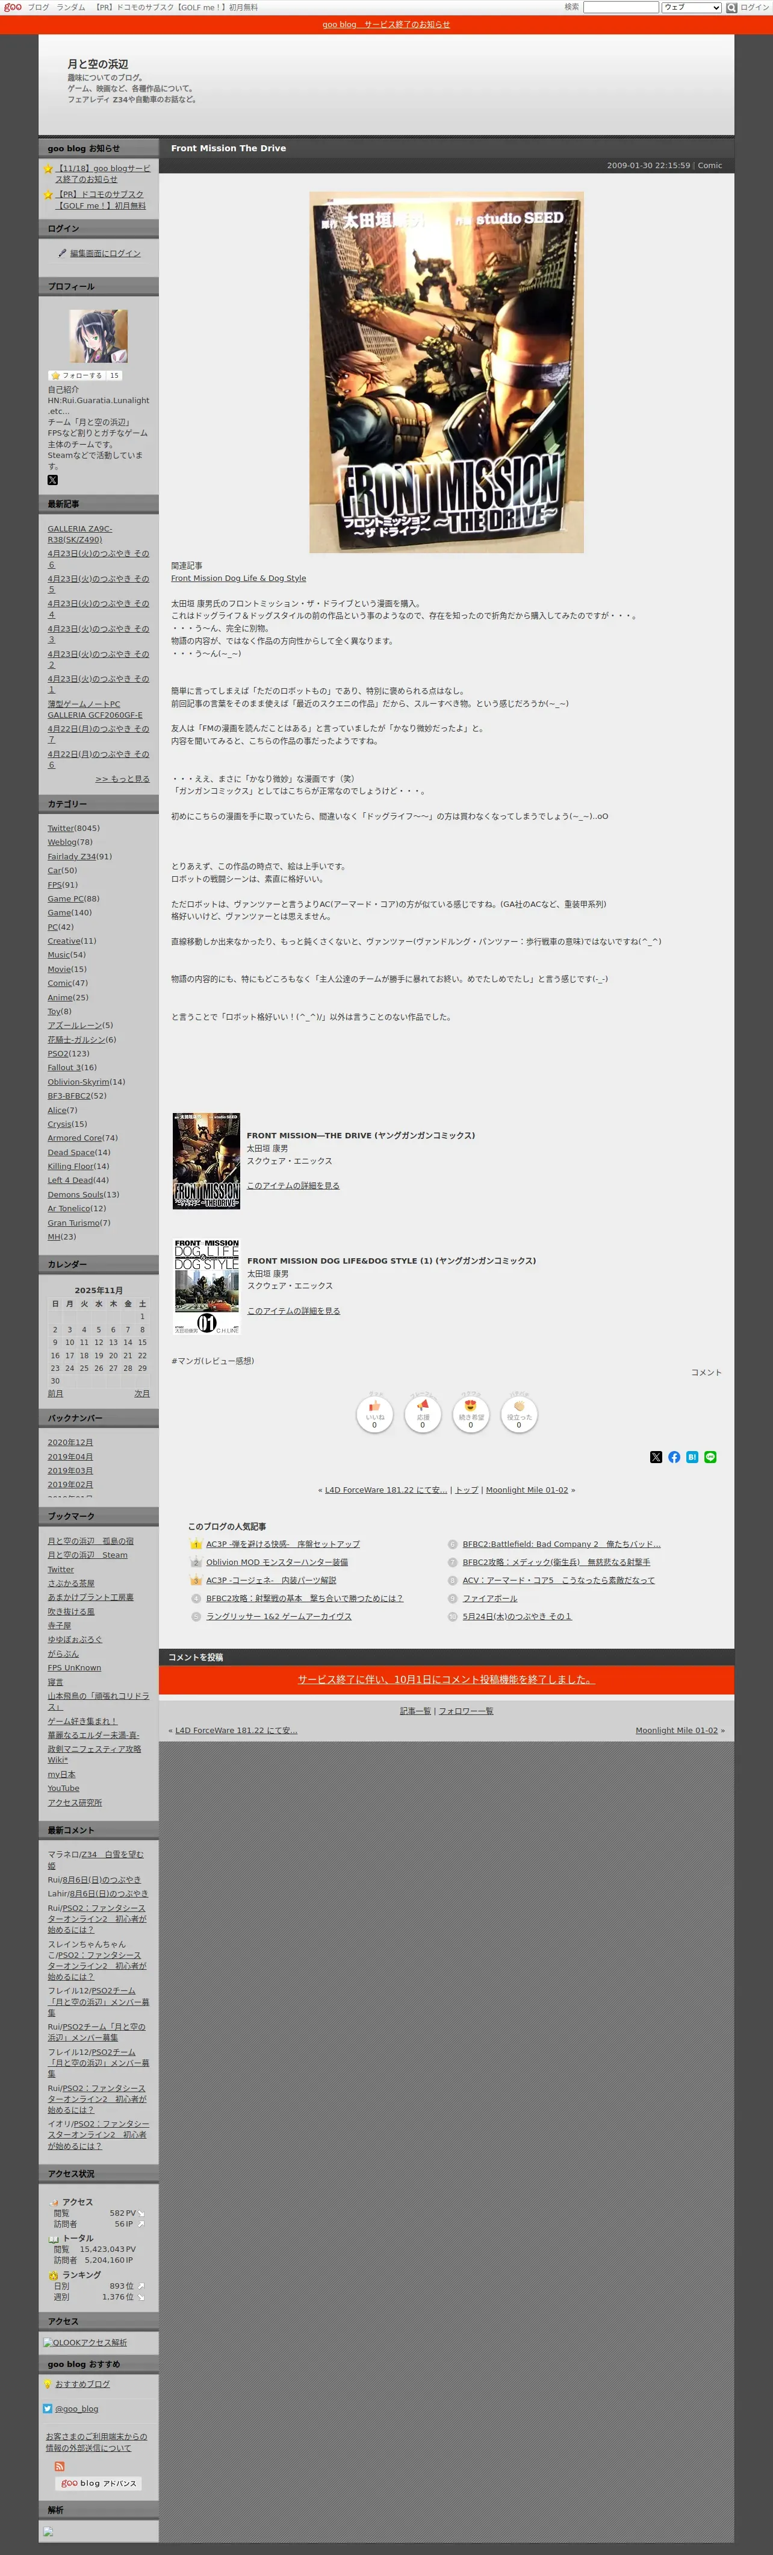Open 記事一覧 link

[x=415, y=1711]
